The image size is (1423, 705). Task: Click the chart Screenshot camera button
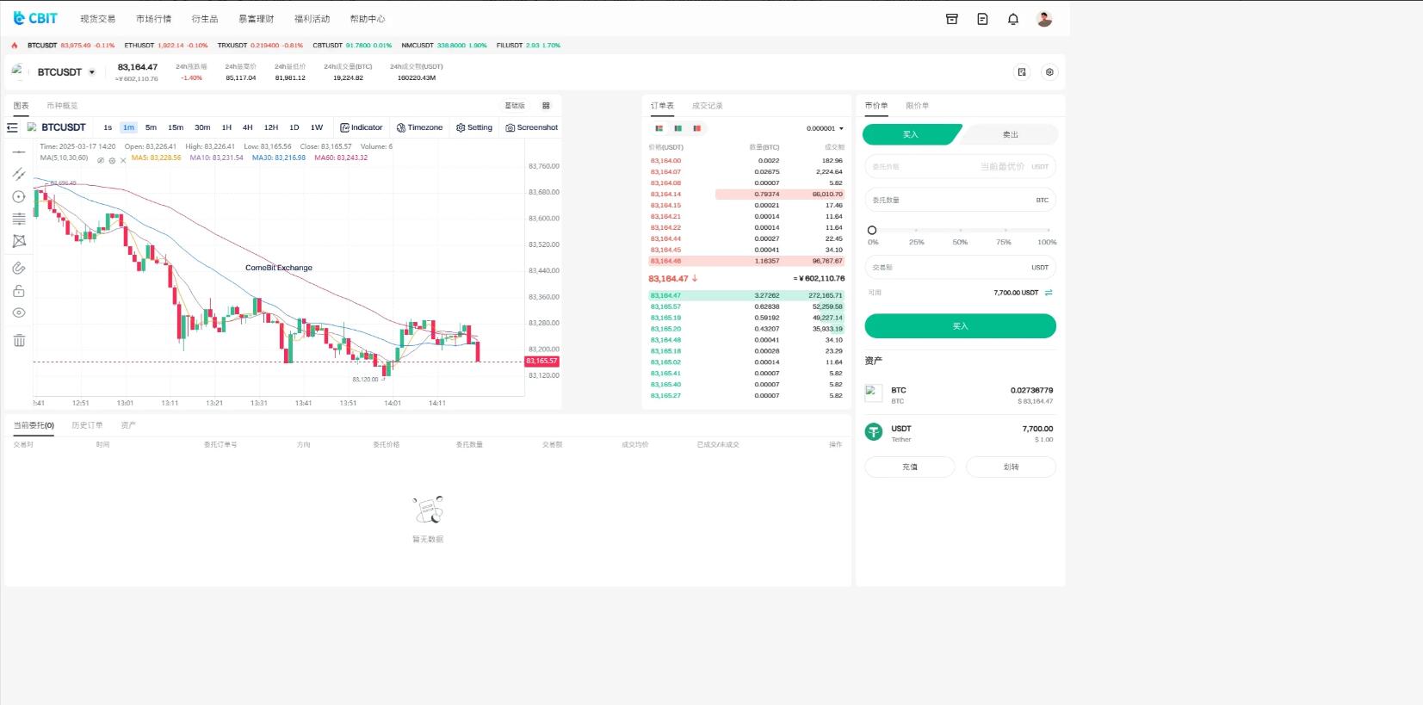[531, 127]
